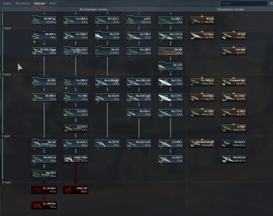
Task: Select the Fw.190A-4 aircraft card
Action: [75, 20]
